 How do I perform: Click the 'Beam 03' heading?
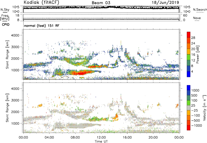tap(101, 3)
